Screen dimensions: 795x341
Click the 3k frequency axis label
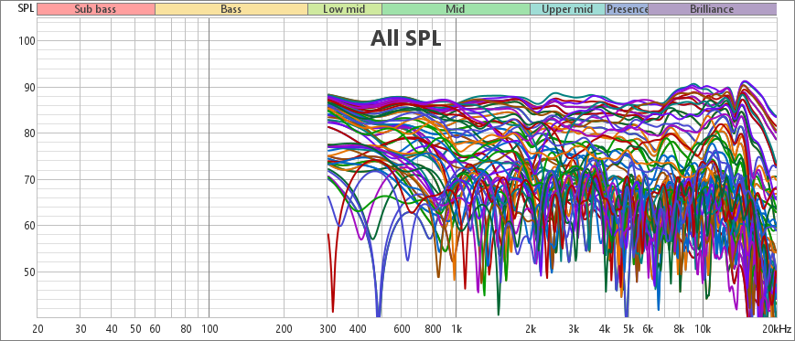[574, 329]
